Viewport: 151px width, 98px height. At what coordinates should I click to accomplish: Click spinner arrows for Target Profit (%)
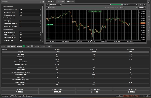[x=41, y=40]
